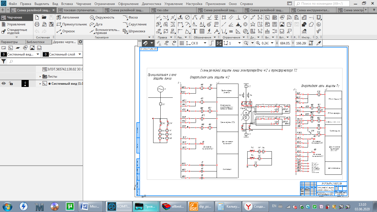Toggle the grid display button
377x212 pixels.
pyautogui.click(x=182, y=43)
